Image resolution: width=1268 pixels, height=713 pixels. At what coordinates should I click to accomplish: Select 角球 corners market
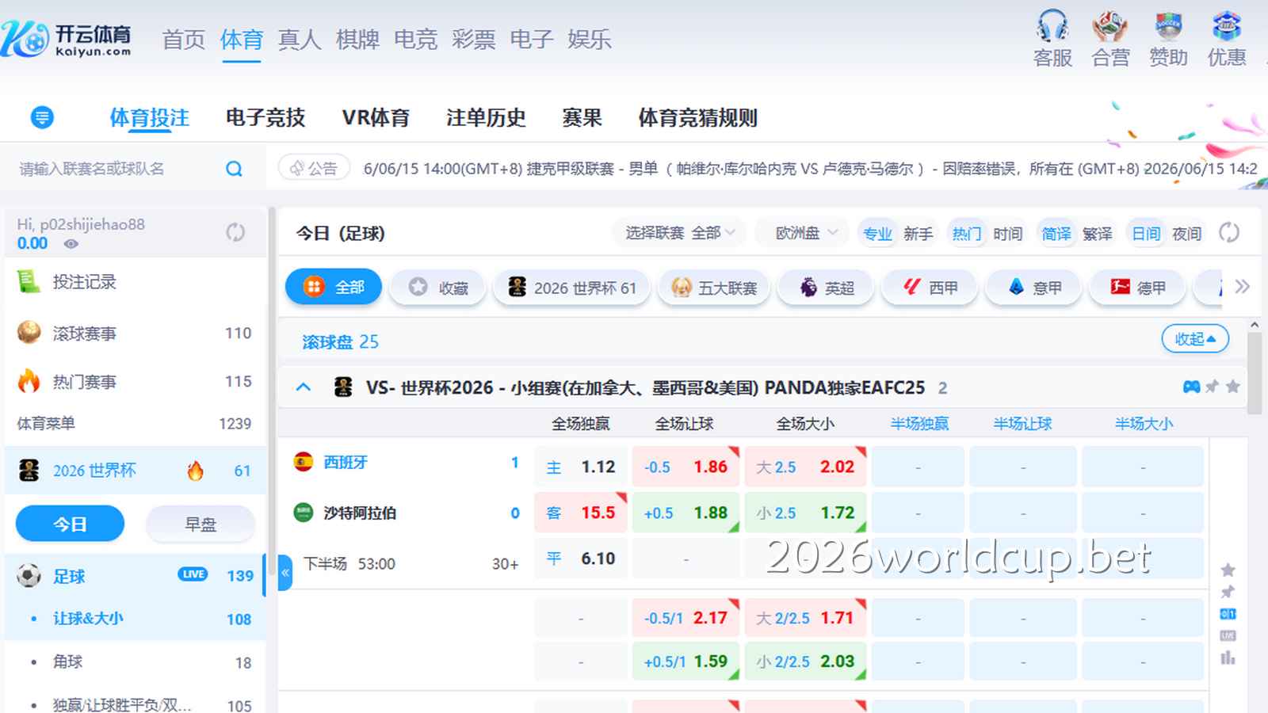click(135, 662)
